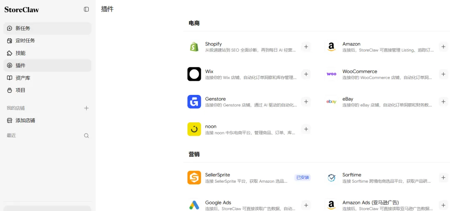
Task: Click the StoreClaw logo
Action: pos(22,10)
